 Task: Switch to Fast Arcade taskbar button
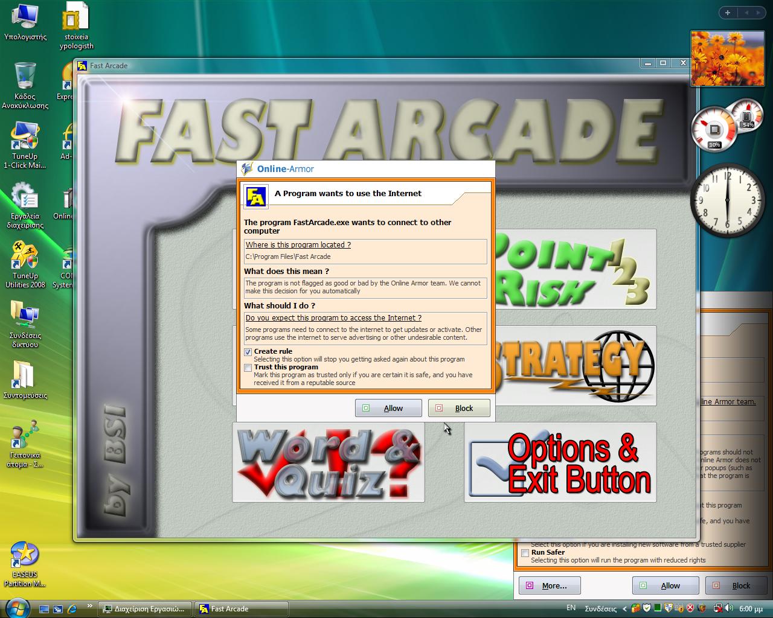coord(242,609)
